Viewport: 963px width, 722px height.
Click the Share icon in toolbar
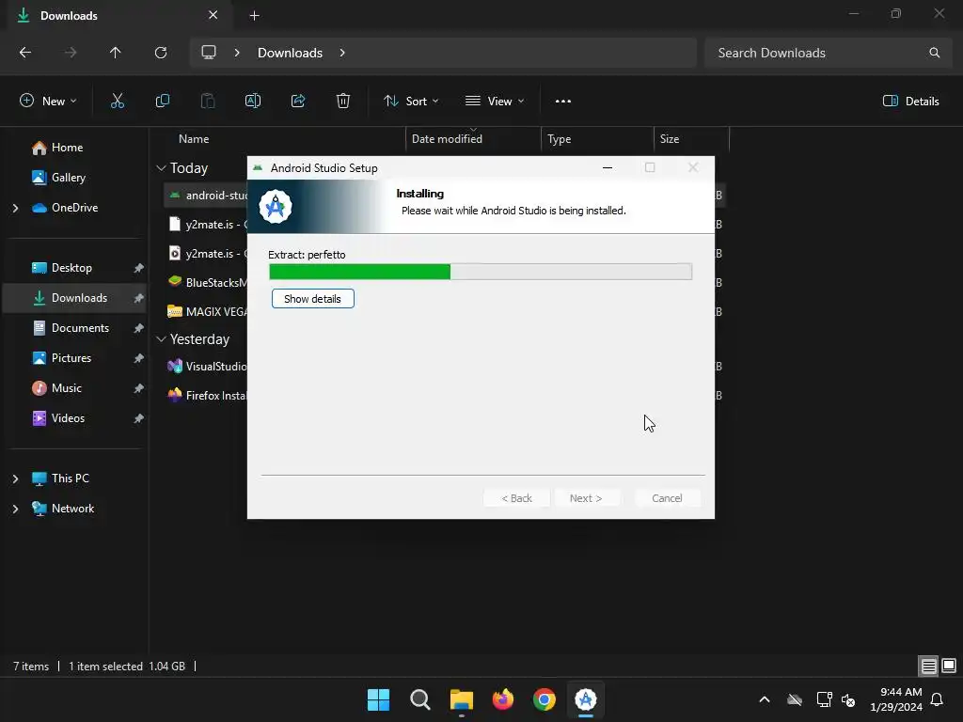point(298,102)
